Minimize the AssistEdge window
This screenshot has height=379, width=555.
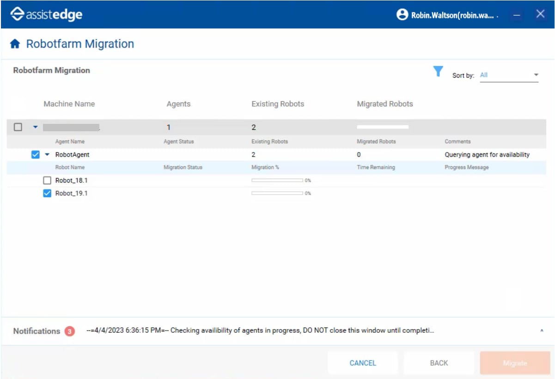click(x=517, y=15)
